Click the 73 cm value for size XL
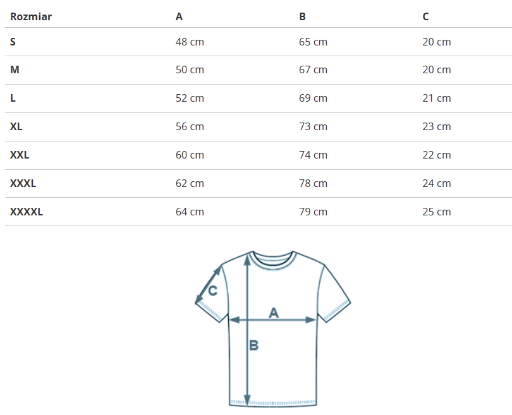The image size is (512, 415). click(313, 126)
